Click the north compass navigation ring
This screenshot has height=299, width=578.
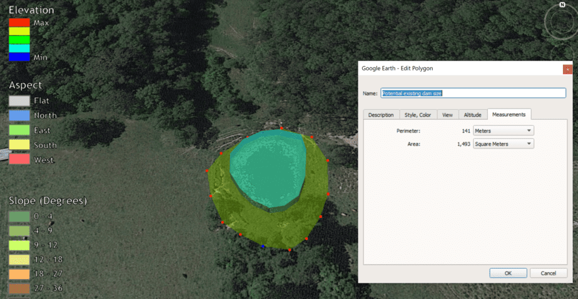pos(561,21)
